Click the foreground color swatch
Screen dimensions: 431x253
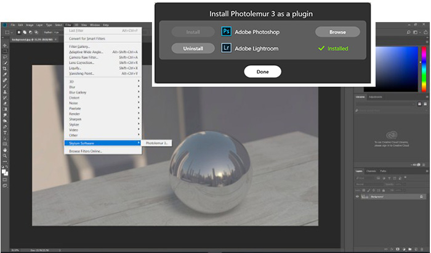coord(4,171)
